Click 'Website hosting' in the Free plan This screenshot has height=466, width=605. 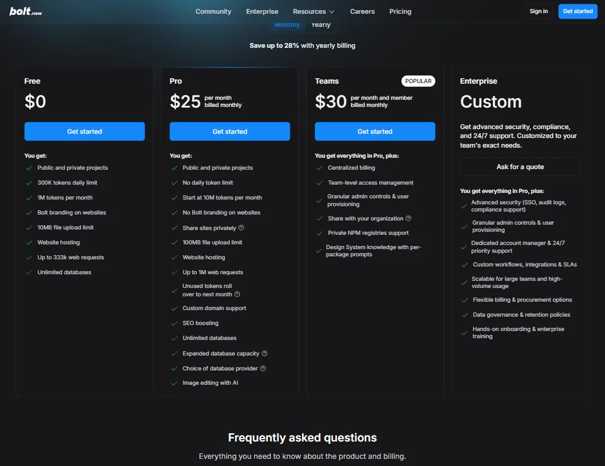58,243
